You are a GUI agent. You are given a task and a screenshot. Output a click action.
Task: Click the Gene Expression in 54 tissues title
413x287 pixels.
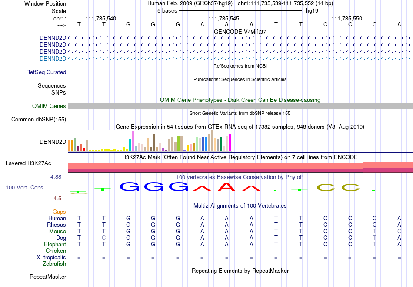(240, 127)
